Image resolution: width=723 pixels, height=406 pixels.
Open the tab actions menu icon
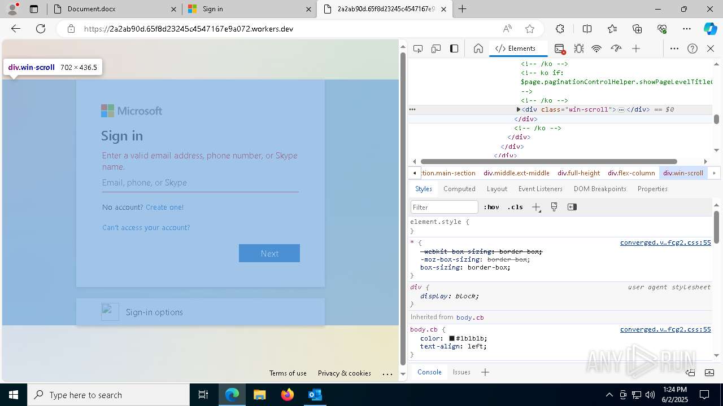[x=34, y=9]
